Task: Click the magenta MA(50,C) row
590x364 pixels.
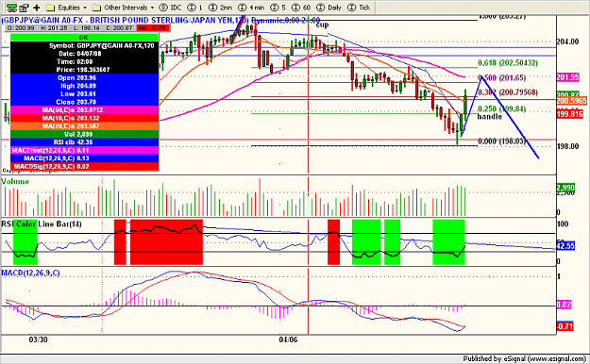Action: coord(84,109)
